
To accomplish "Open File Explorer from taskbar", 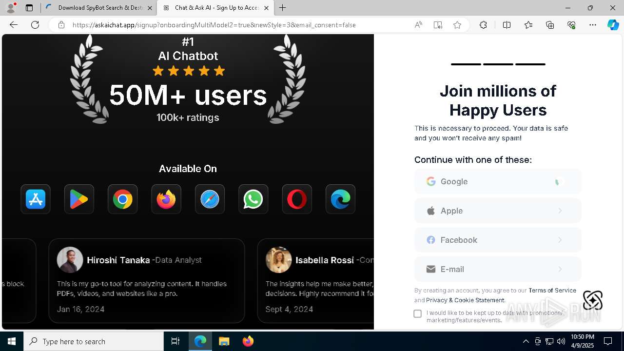I will [224, 341].
